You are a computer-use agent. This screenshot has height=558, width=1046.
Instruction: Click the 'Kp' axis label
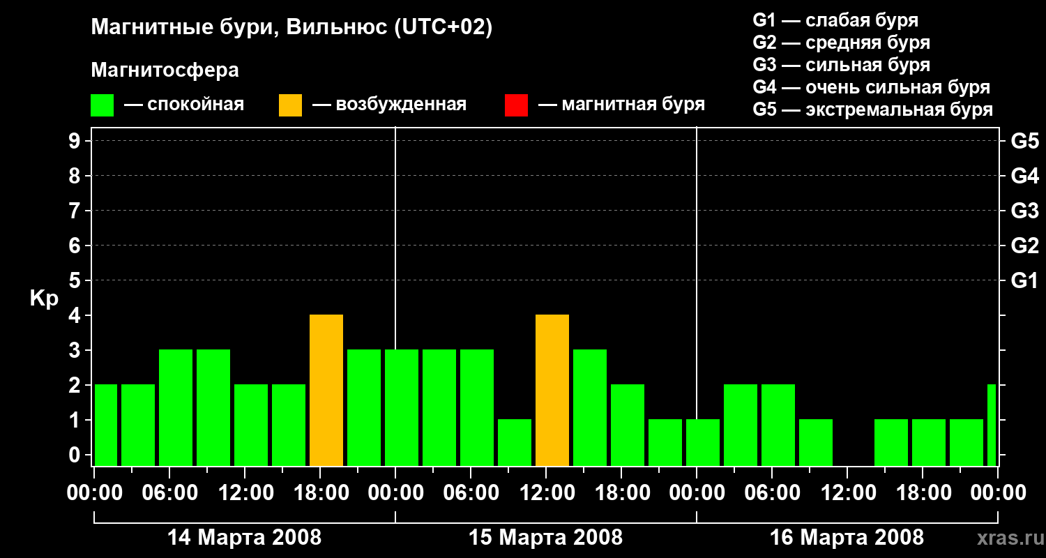[44, 299]
